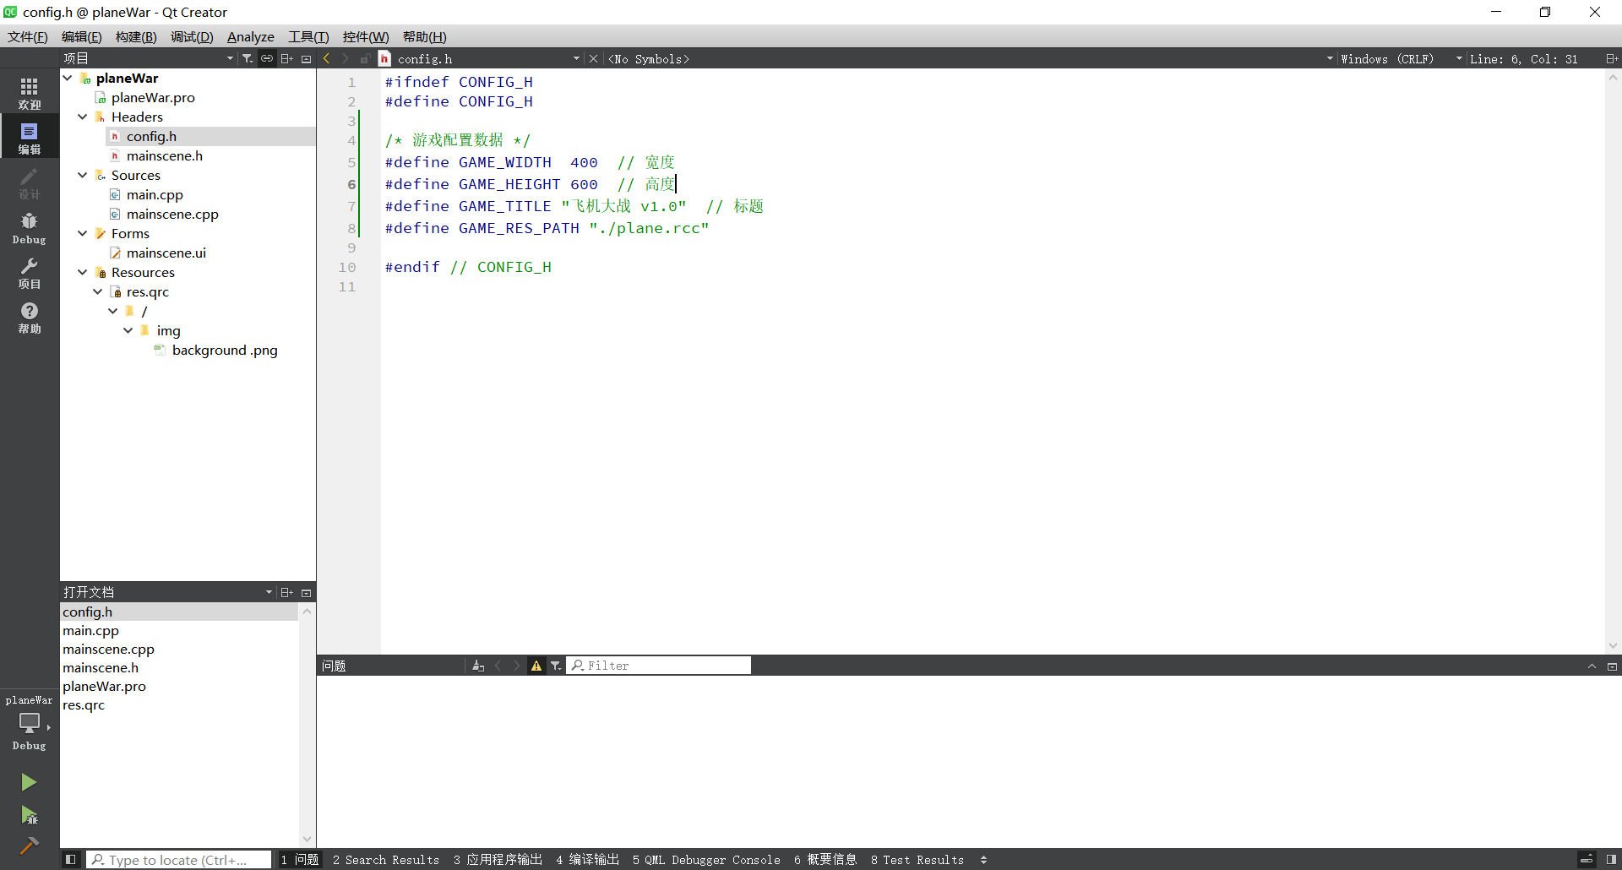Build project using the hammer icon
The width and height of the screenshot is (1622, 870).
(29, 846)
